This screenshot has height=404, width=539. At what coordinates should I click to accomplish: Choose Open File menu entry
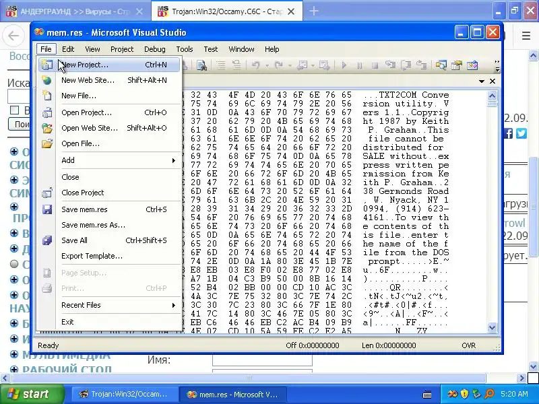pyautogui.click(x=108, y=143)
